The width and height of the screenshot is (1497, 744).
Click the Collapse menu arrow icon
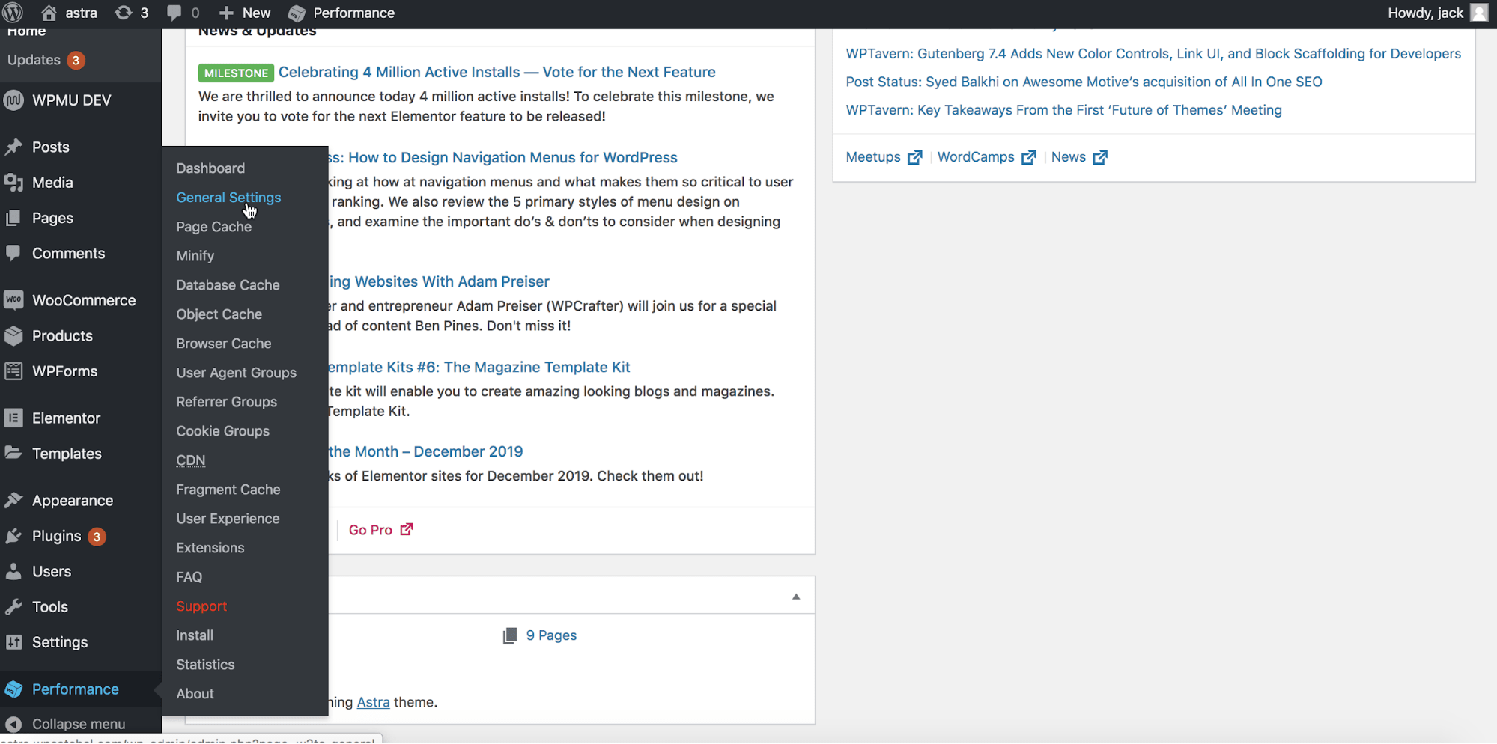pos(13,724)
